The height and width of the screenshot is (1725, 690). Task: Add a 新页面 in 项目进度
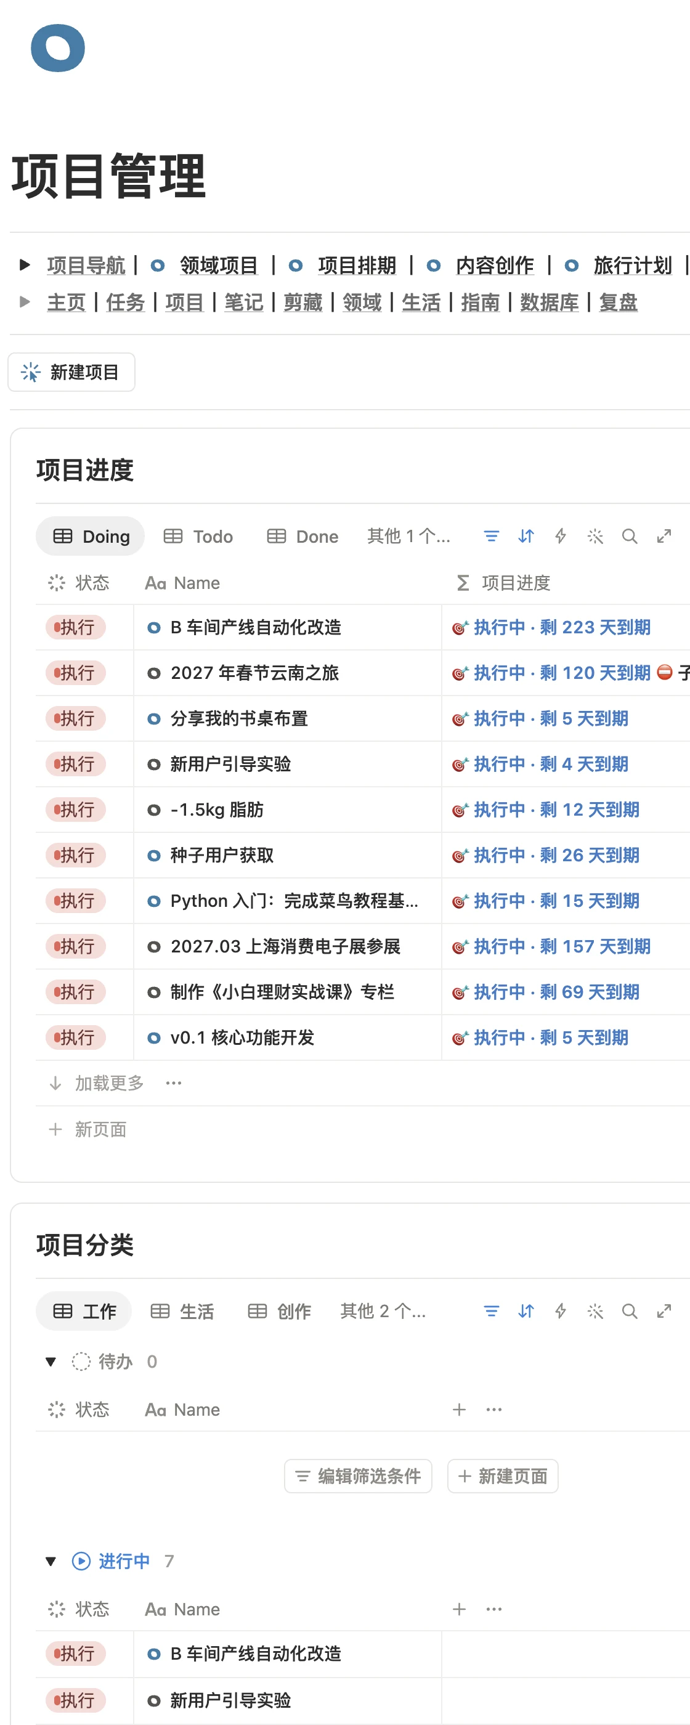(87, 1130)
